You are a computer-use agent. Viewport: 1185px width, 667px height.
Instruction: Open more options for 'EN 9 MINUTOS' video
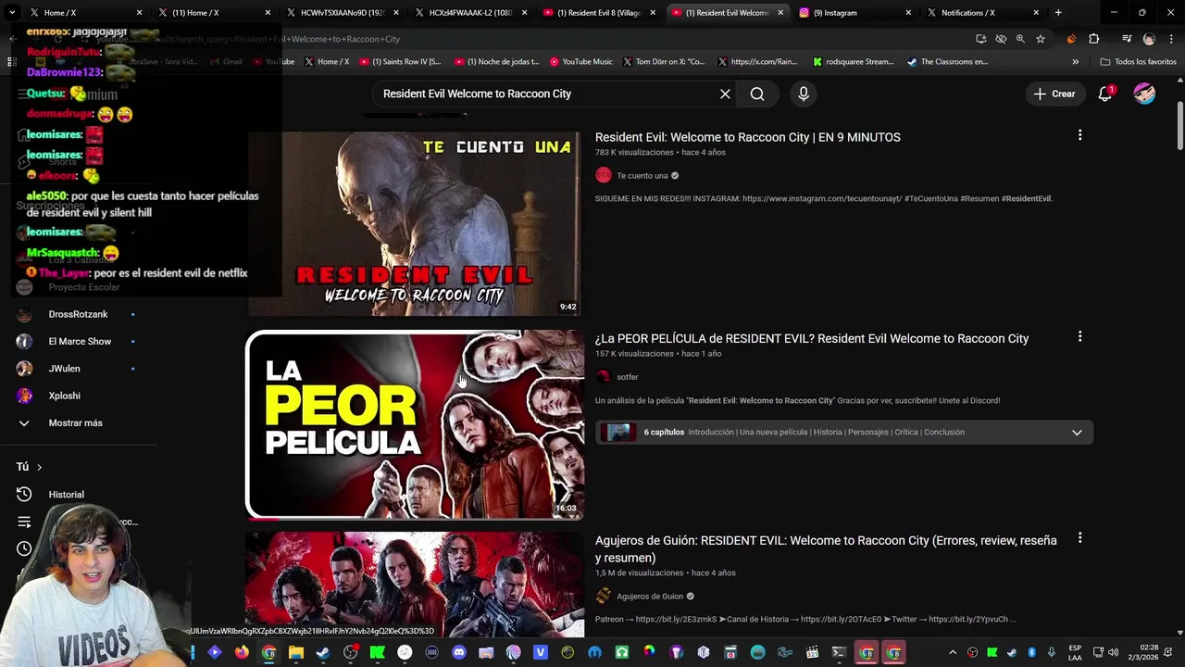click(1079, 135)
